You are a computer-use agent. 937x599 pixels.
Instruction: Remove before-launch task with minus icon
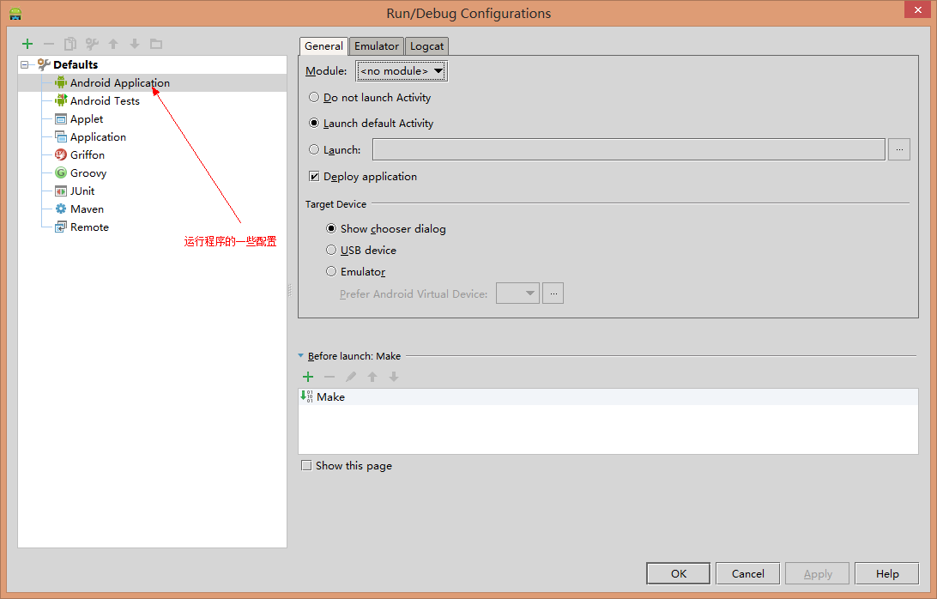pos(329,377)
